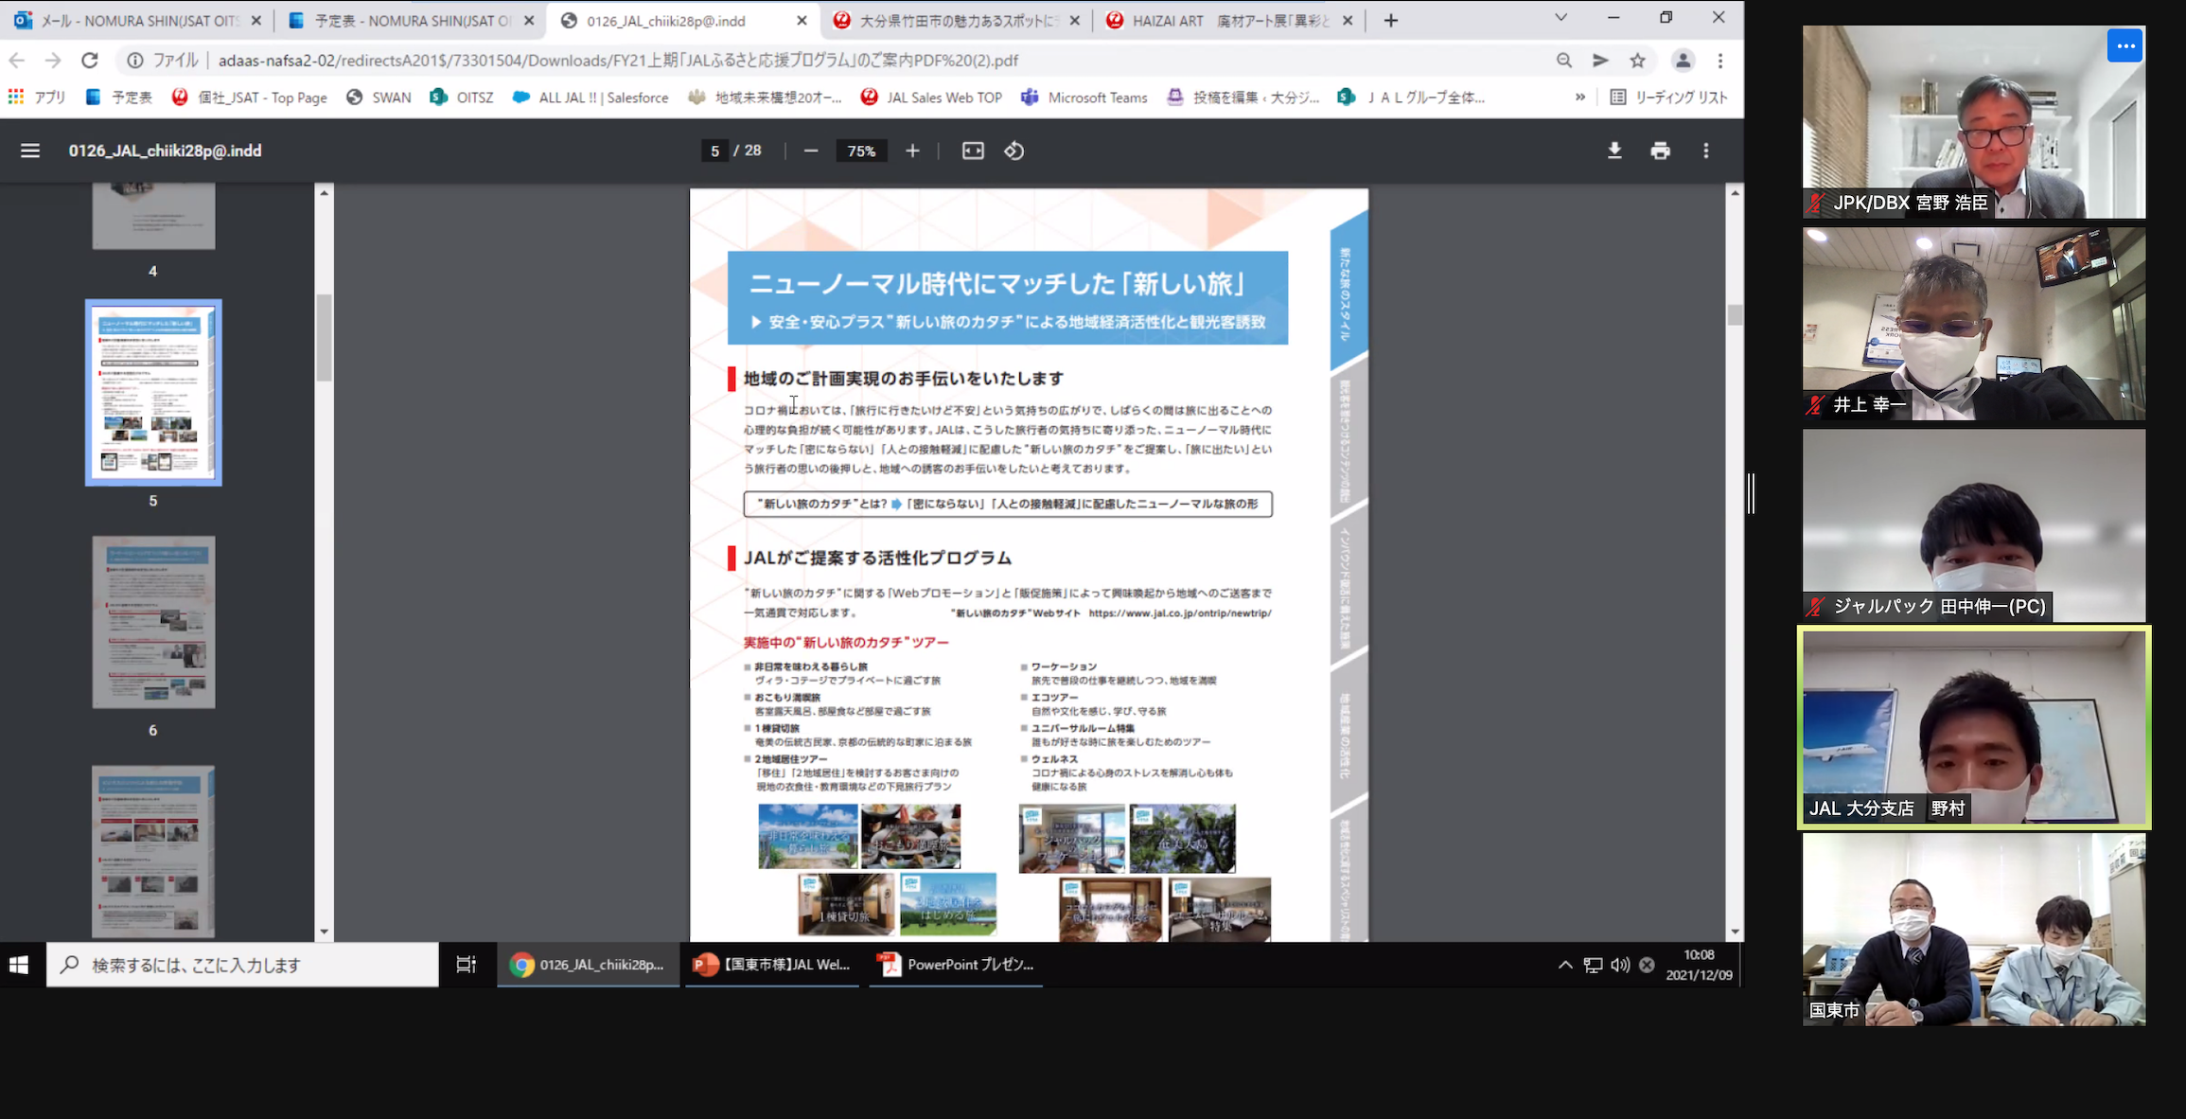Reload the browser page

(90, 61)
